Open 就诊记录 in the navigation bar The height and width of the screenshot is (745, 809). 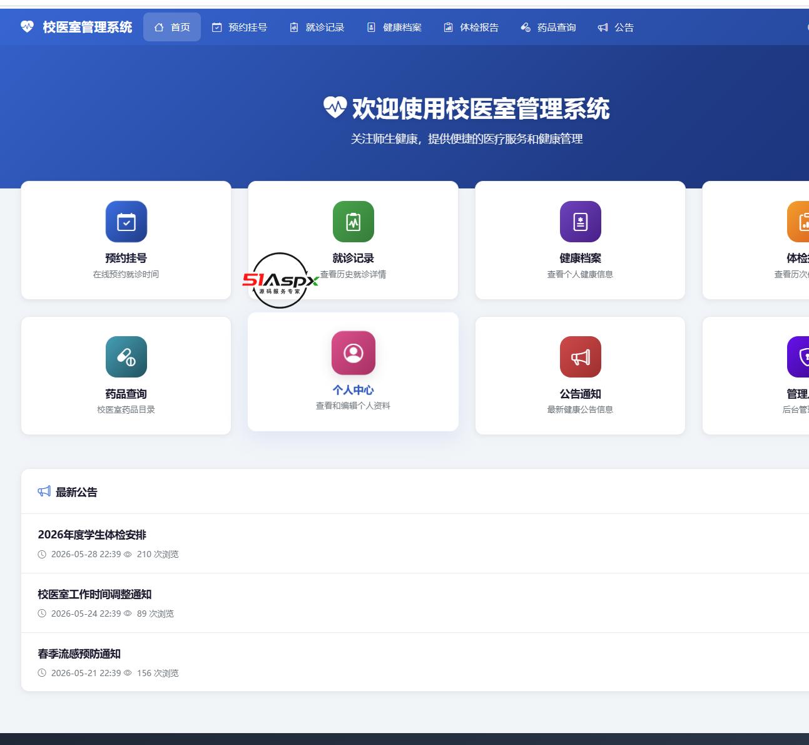point(317,27)
